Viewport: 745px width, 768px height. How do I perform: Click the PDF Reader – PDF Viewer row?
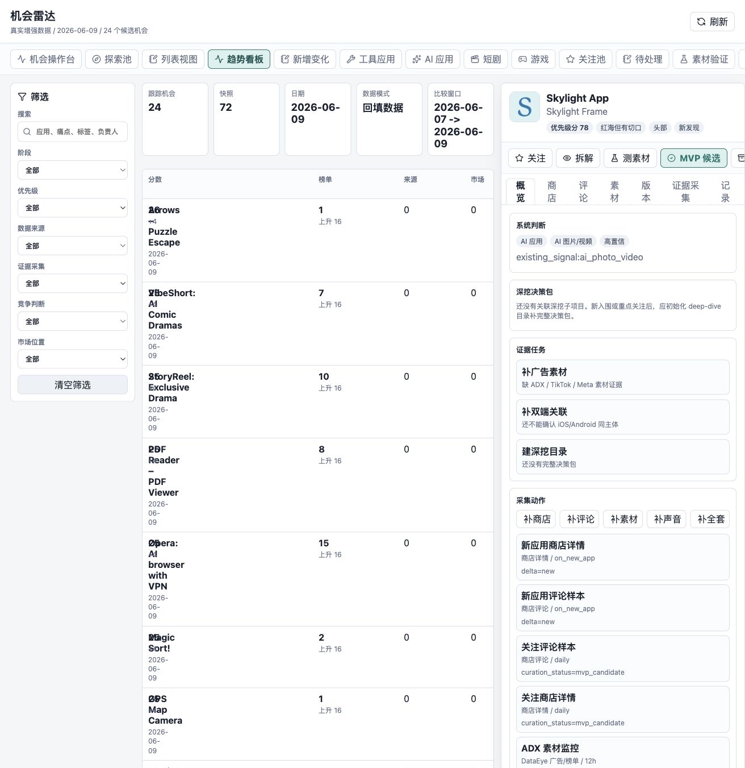[x=317, y=485]
